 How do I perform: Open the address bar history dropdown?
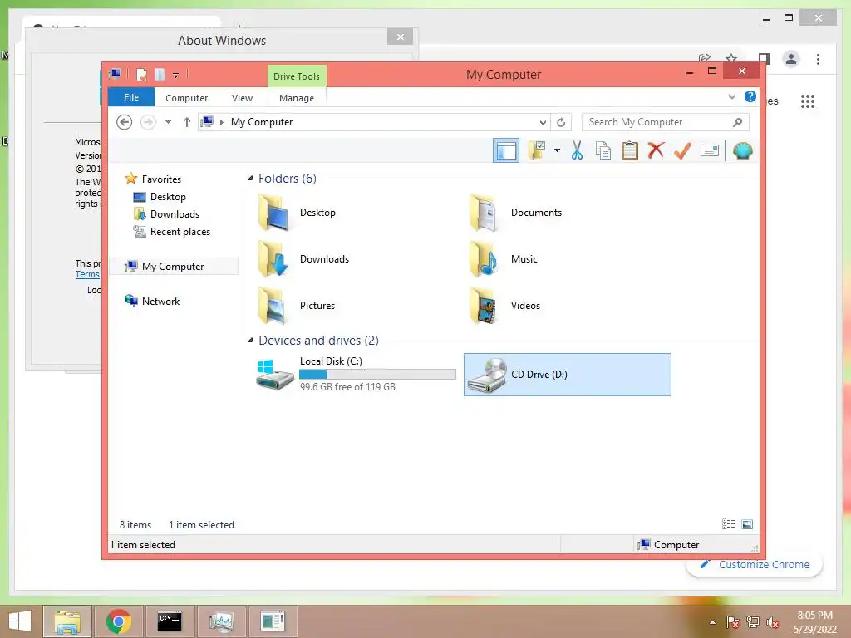(x=543, y=122)
